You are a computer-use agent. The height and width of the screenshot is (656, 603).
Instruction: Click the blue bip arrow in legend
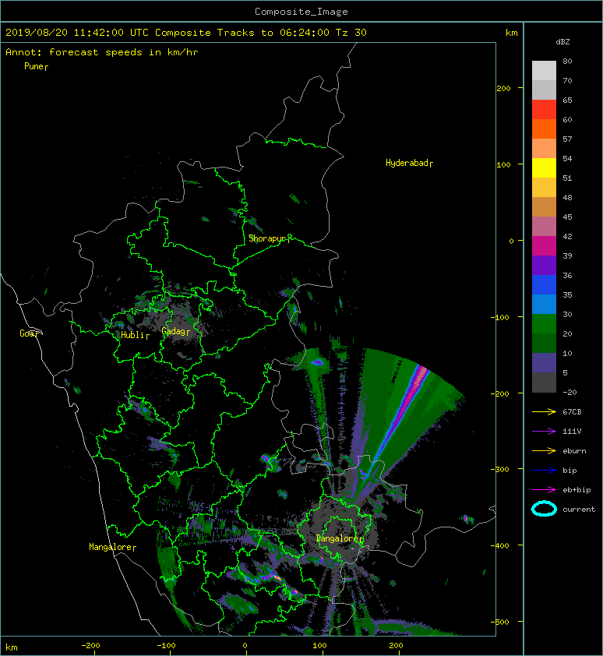click(544, 471)
